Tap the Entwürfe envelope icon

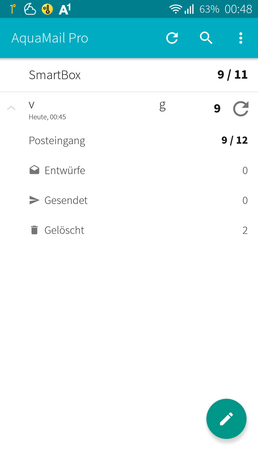(34, 170)
